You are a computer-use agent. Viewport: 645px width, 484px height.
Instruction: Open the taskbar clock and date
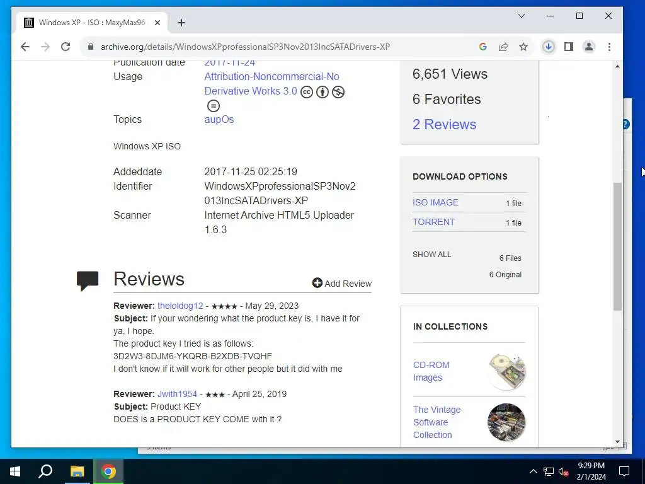pyautogui.click(x=591, y=471)
